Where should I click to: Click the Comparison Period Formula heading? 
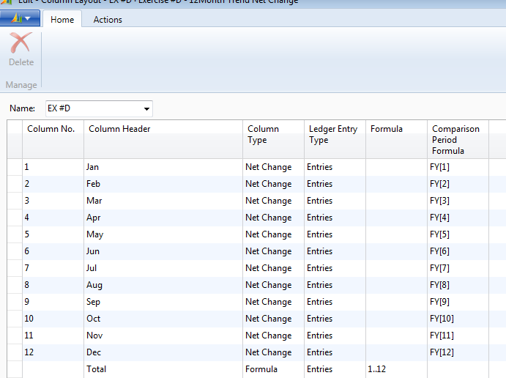pyautogui.click(x=455, y=139)
